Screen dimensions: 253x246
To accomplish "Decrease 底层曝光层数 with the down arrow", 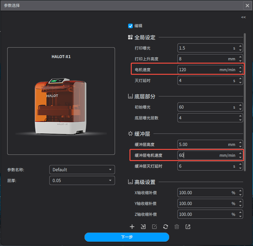I will [x=240, y=120].
